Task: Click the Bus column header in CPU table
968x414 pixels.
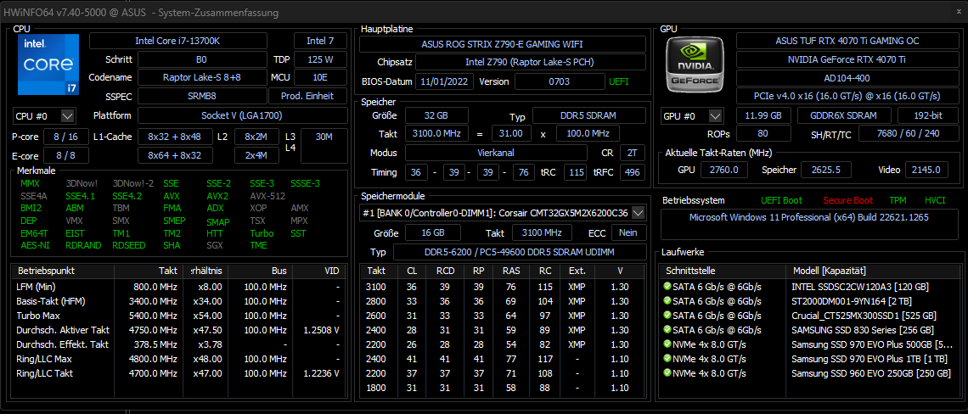Action: click(x=261, y=271)
